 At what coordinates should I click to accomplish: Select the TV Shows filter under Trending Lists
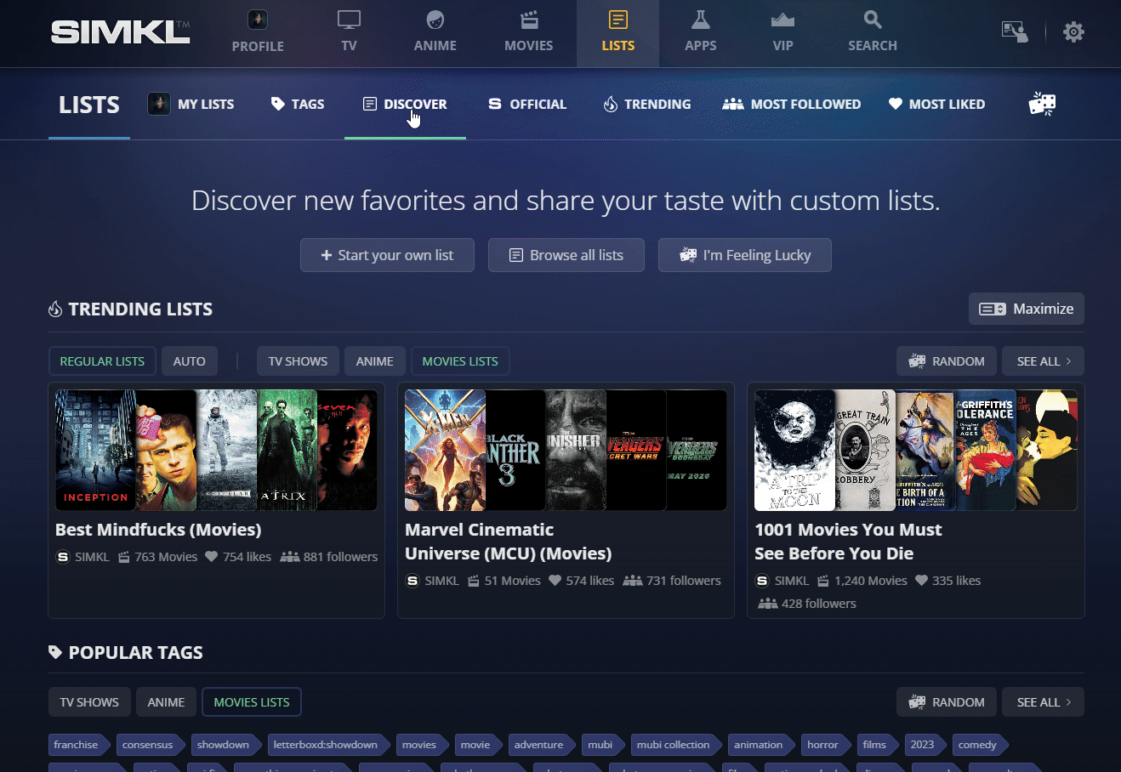pos(298,361)
